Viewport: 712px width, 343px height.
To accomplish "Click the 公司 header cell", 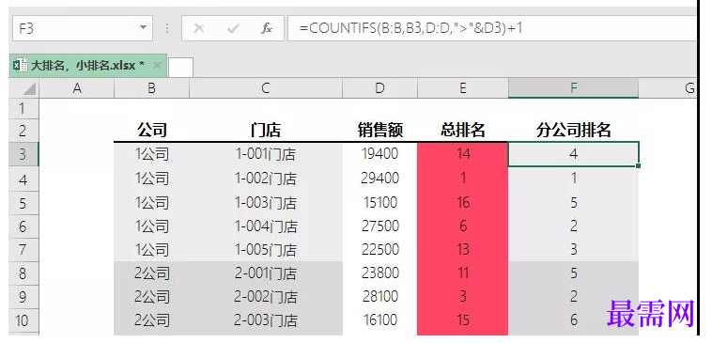I will [x=151, y=131].
